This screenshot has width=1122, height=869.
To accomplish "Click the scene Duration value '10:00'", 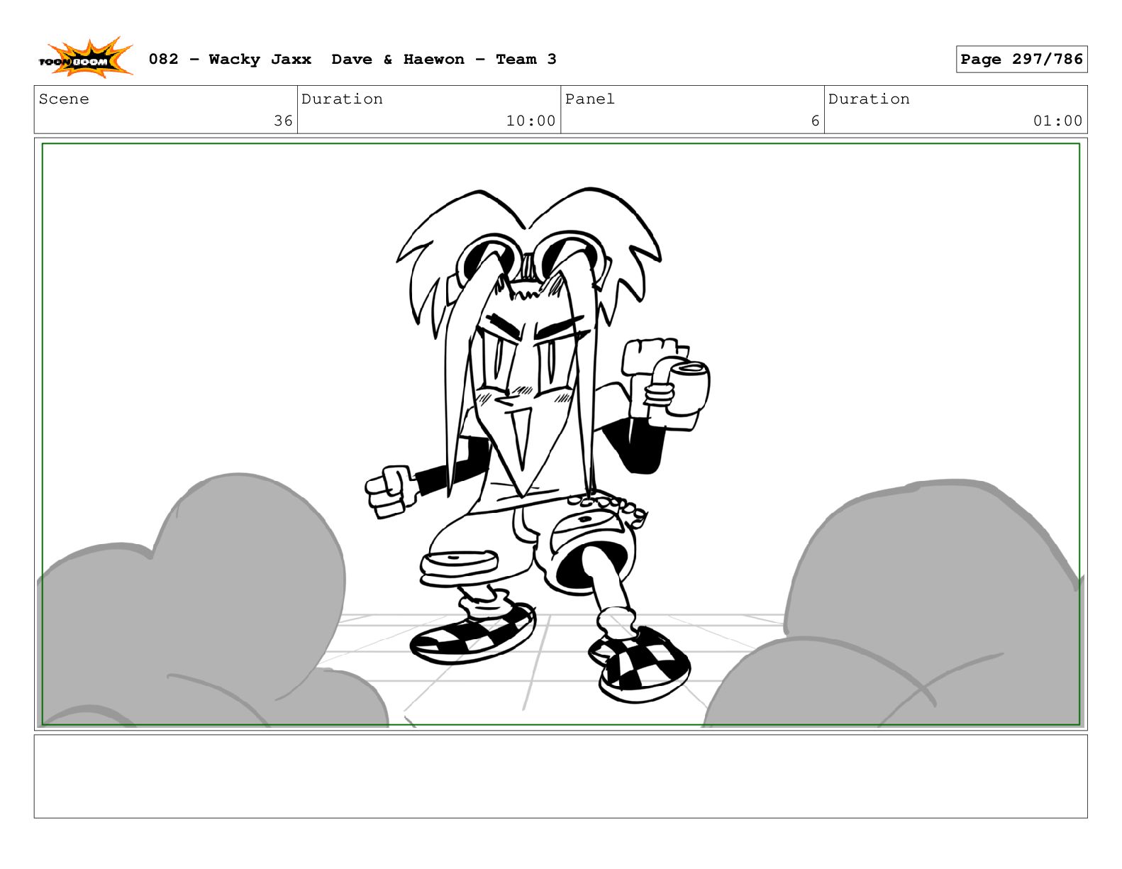I will coord(531,121).
